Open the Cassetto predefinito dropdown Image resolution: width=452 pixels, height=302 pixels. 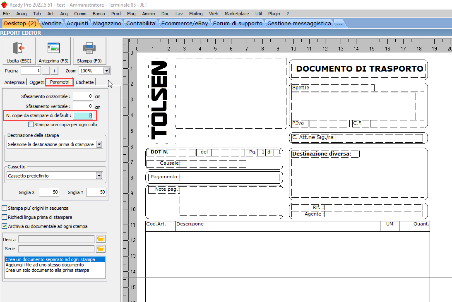99,175
